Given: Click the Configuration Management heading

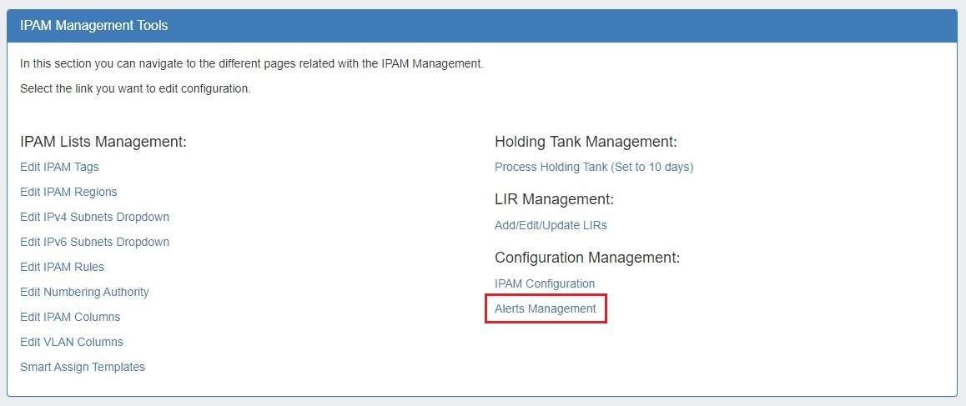Looking at the screenshot, I should (587, 258).
